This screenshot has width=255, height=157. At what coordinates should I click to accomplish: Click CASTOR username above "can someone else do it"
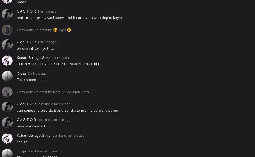26,104
